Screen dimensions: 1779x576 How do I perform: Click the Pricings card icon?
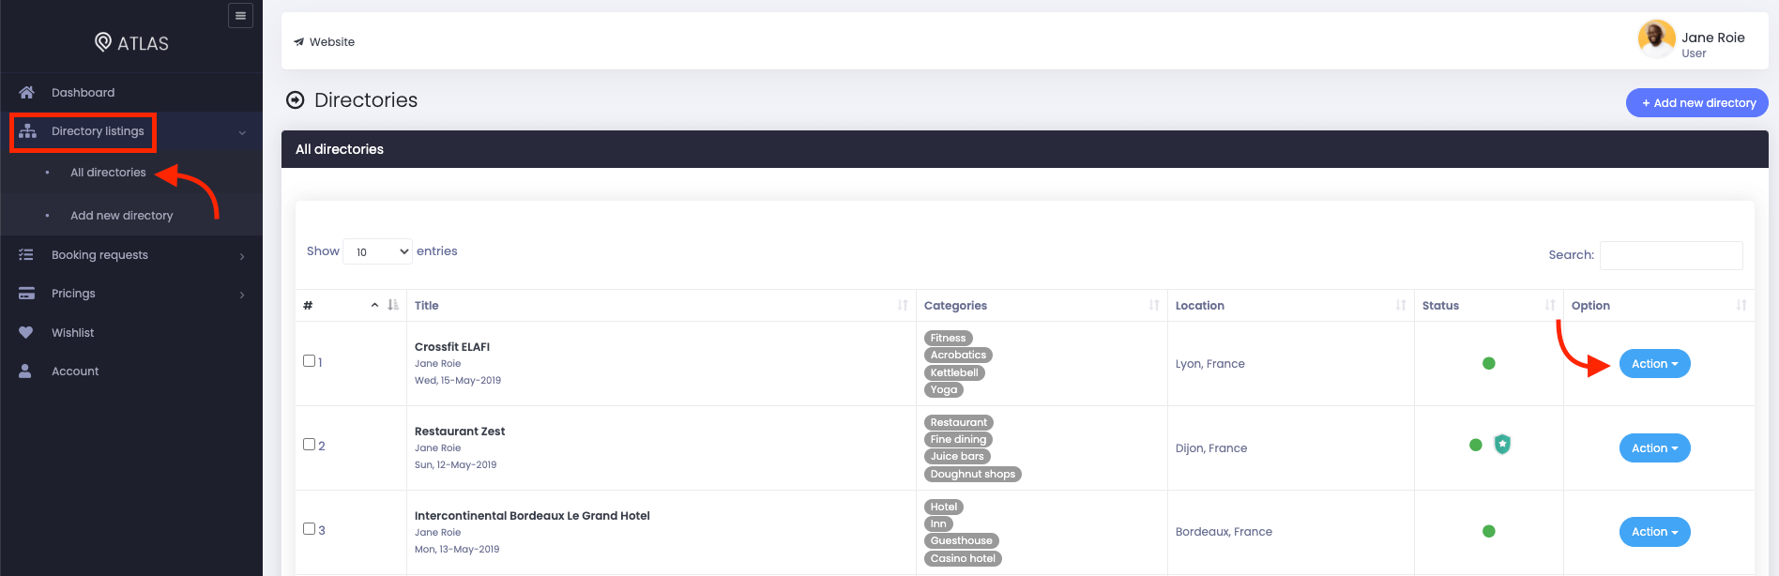(x=26, y=294)
